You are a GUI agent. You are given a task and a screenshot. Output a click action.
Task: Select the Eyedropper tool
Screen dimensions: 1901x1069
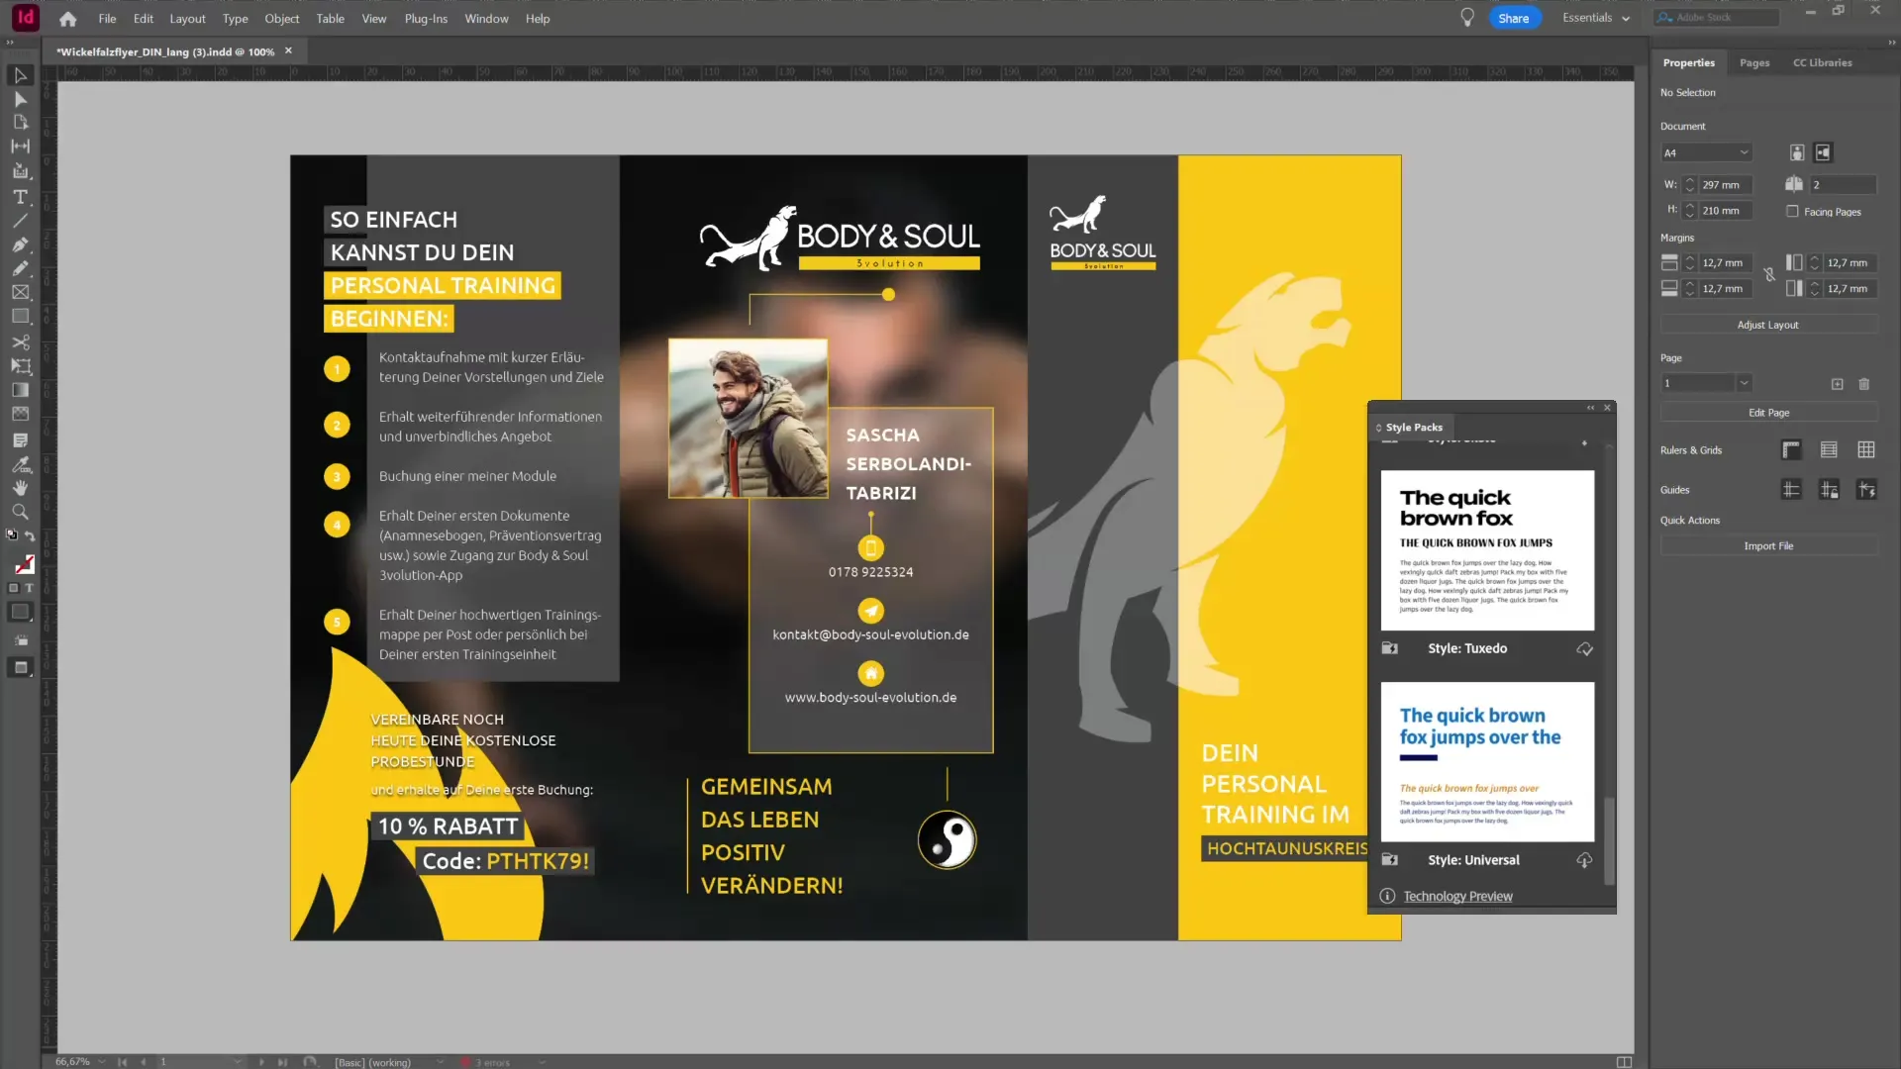[20, 464]
